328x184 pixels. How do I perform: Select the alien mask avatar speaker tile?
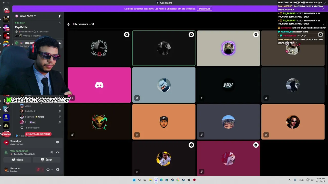pyautogui.click(x=99, y=122)
